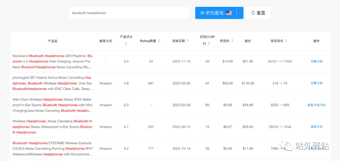Click the date 2022-12-14

[181, 149]
